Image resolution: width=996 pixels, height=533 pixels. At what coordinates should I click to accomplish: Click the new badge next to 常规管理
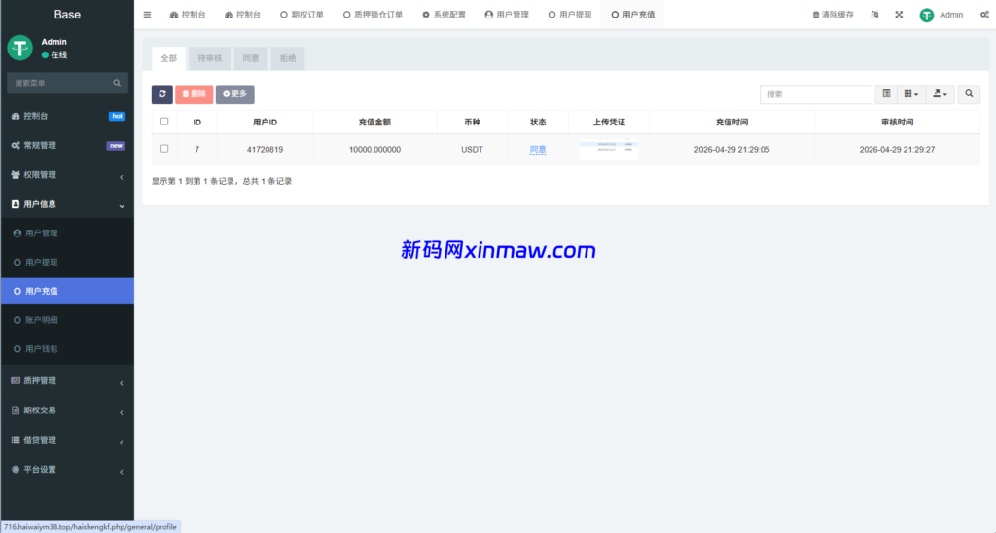pos(116,146)
